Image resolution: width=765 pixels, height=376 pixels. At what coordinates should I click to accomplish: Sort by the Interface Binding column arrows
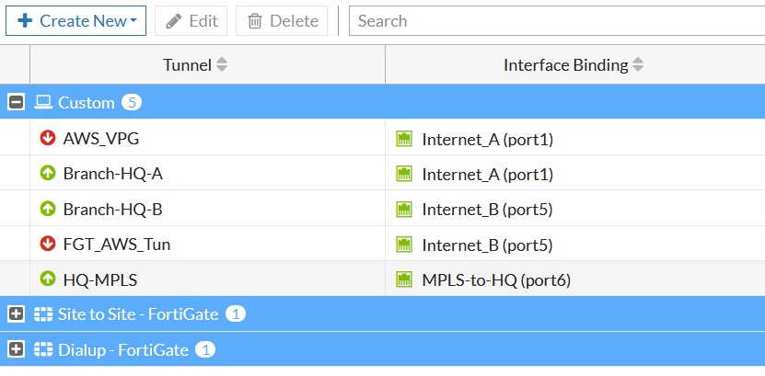639,65
